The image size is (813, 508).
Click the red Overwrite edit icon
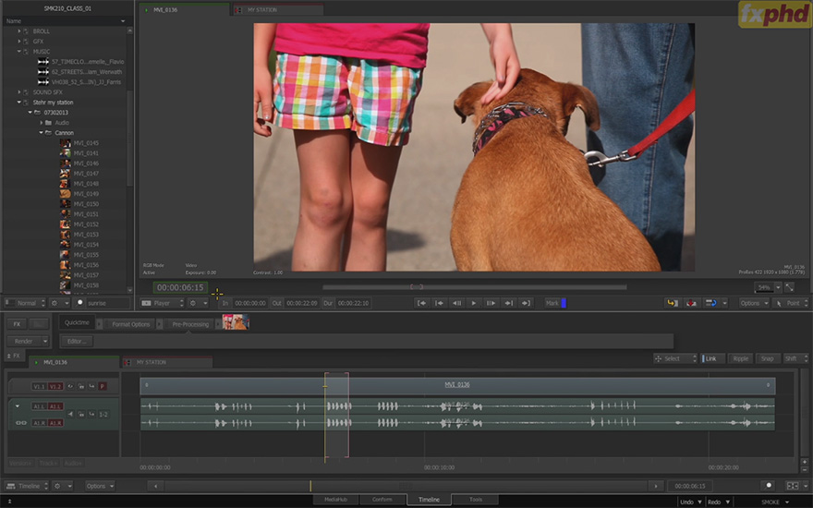692,303
